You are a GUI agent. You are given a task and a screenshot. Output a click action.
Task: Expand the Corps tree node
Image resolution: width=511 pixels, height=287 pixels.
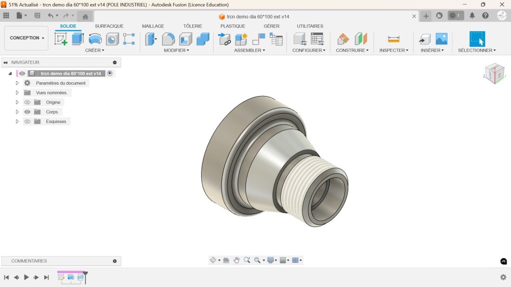tap(17, 112)
